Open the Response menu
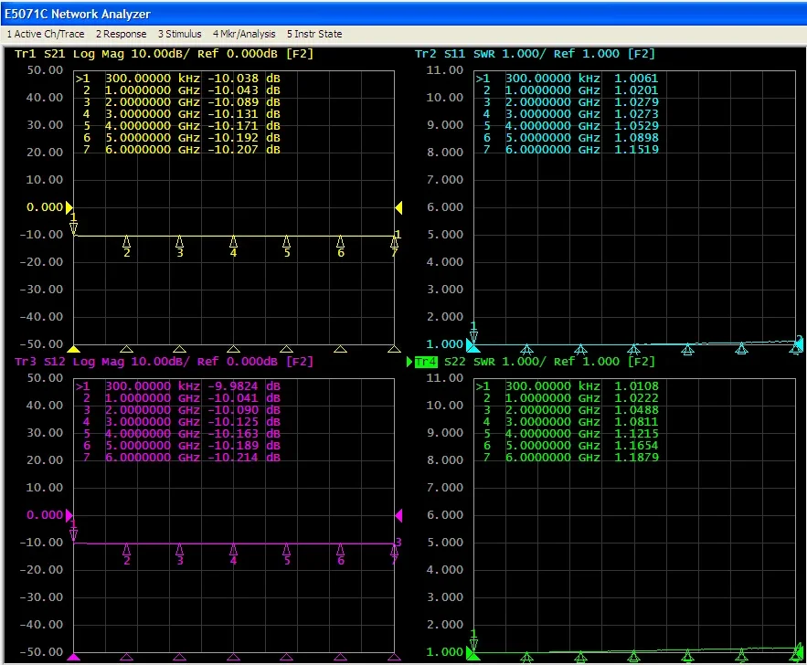Viewport: 807px width, 665px height. (121, 34)
